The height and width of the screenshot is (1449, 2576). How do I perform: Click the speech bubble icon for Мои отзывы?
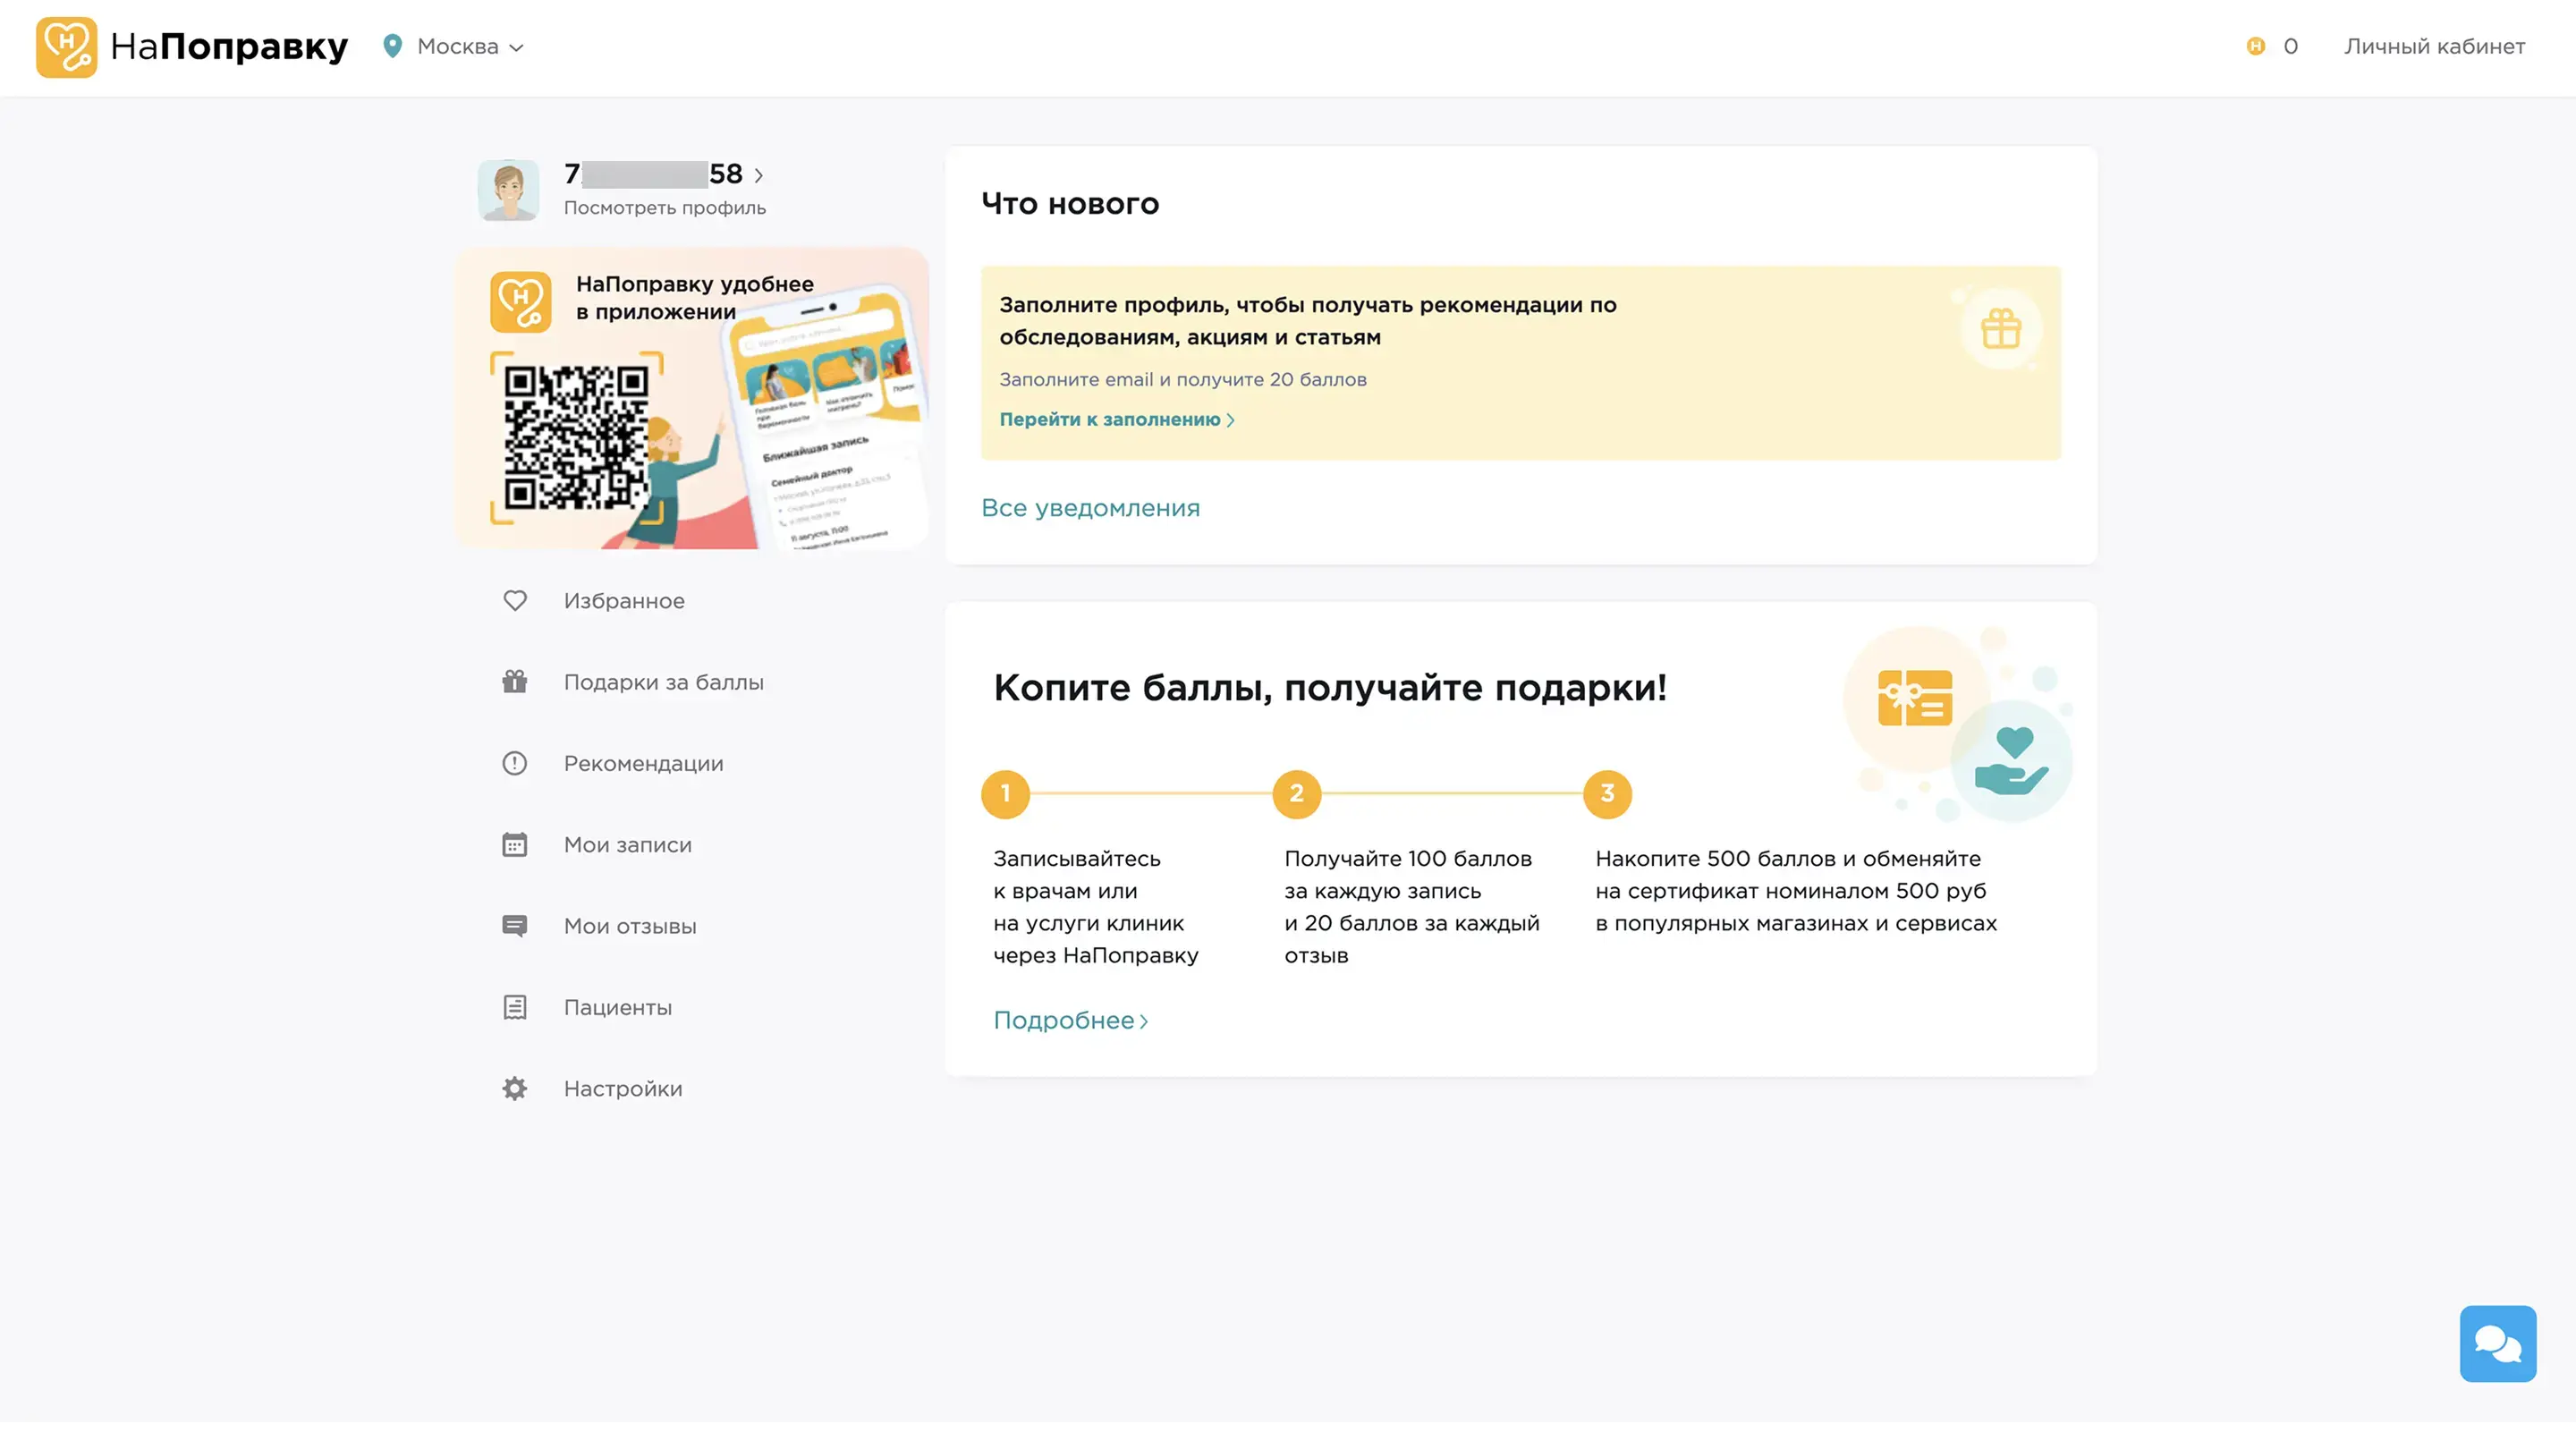tap(514, 926)
